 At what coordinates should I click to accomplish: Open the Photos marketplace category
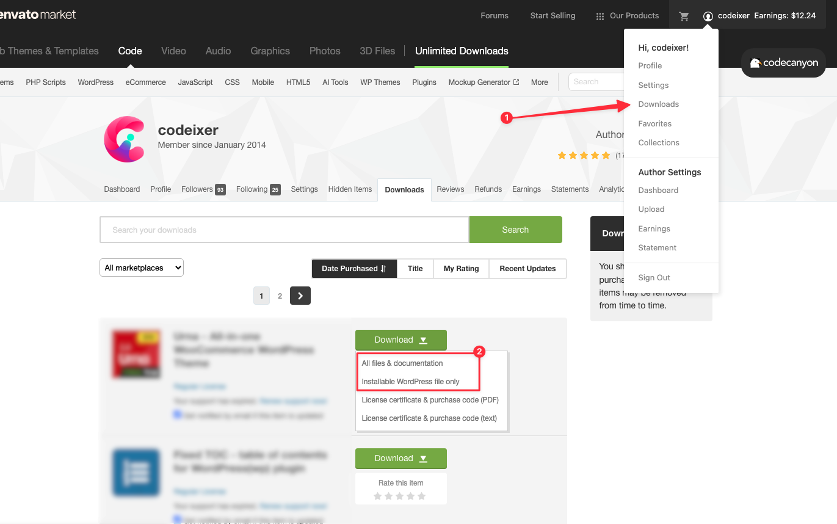point(325,51)
